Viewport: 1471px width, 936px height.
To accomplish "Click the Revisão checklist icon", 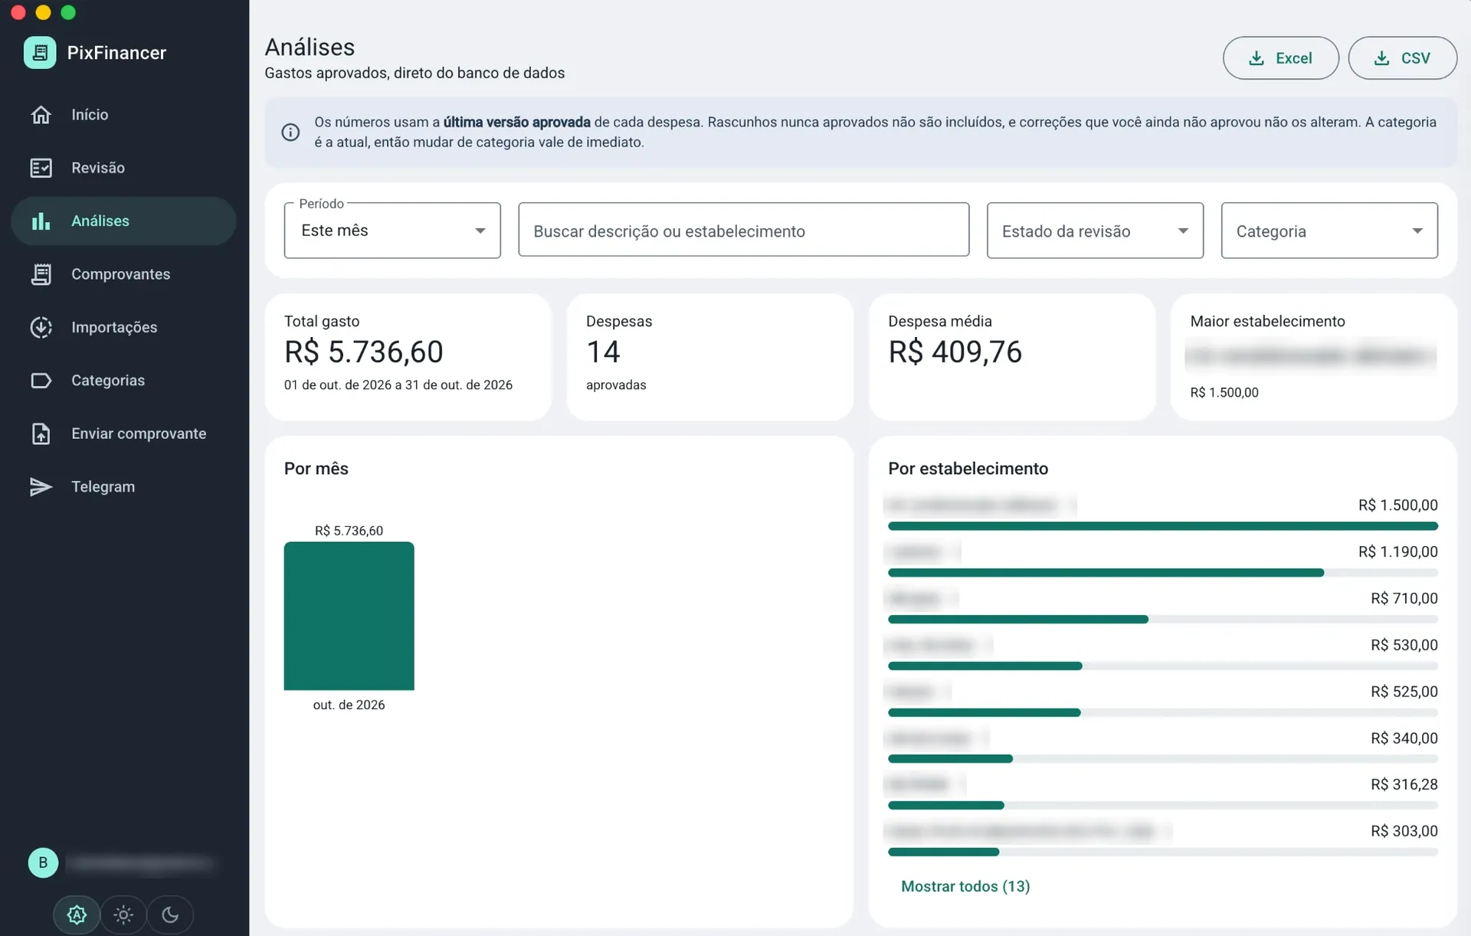I will pos(41,168).
